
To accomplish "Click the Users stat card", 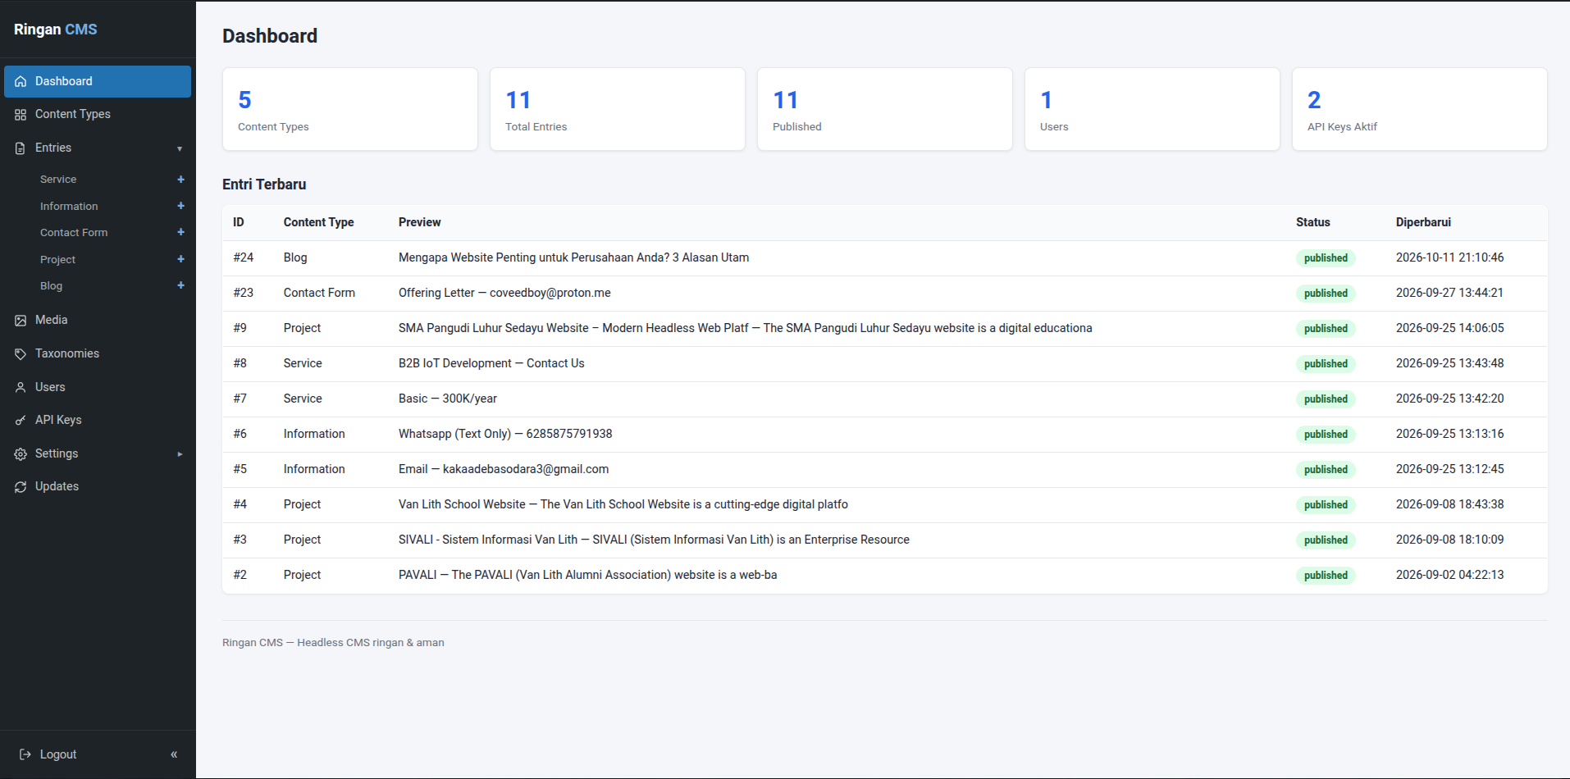I will coord(1152,109).
